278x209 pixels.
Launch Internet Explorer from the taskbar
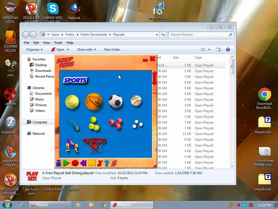tap(22, 205)
